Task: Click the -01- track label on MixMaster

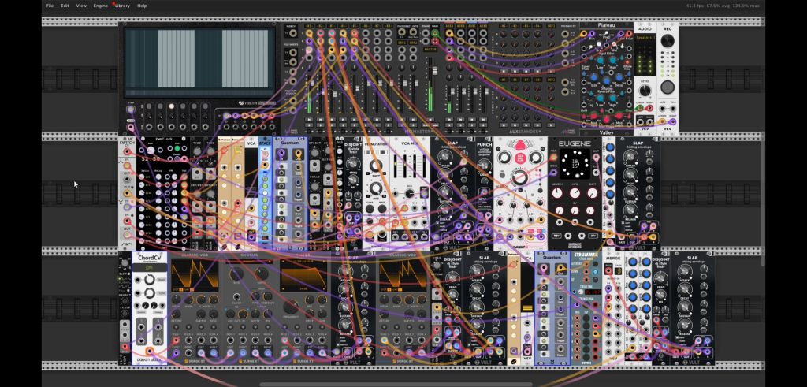Action: (x=309, y=25)
